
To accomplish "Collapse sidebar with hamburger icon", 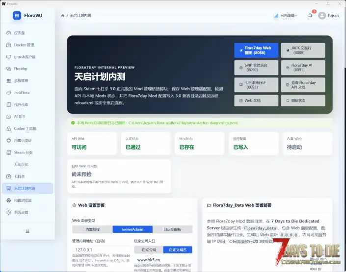I will (27, 231).
